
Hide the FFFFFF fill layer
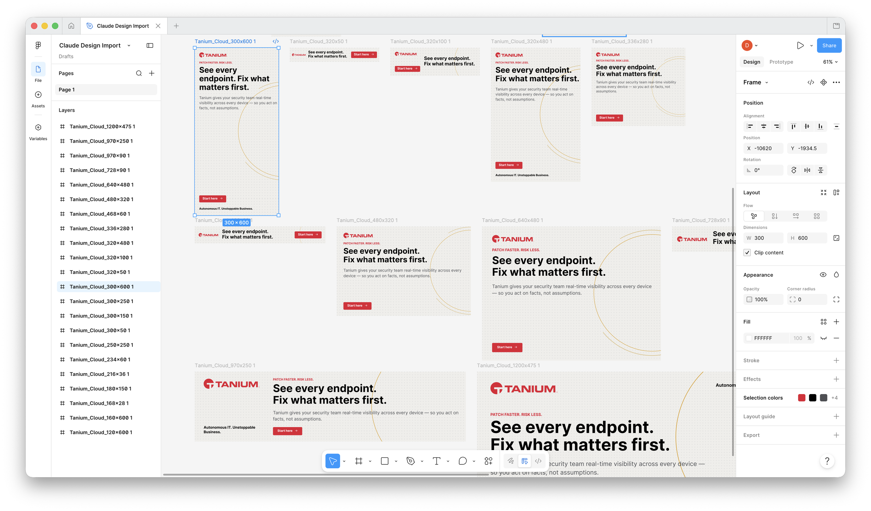823,338
